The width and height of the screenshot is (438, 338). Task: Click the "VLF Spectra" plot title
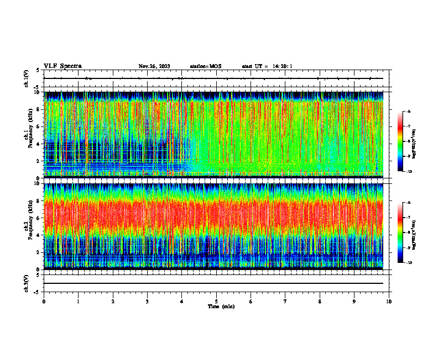[x=62, y=66]
